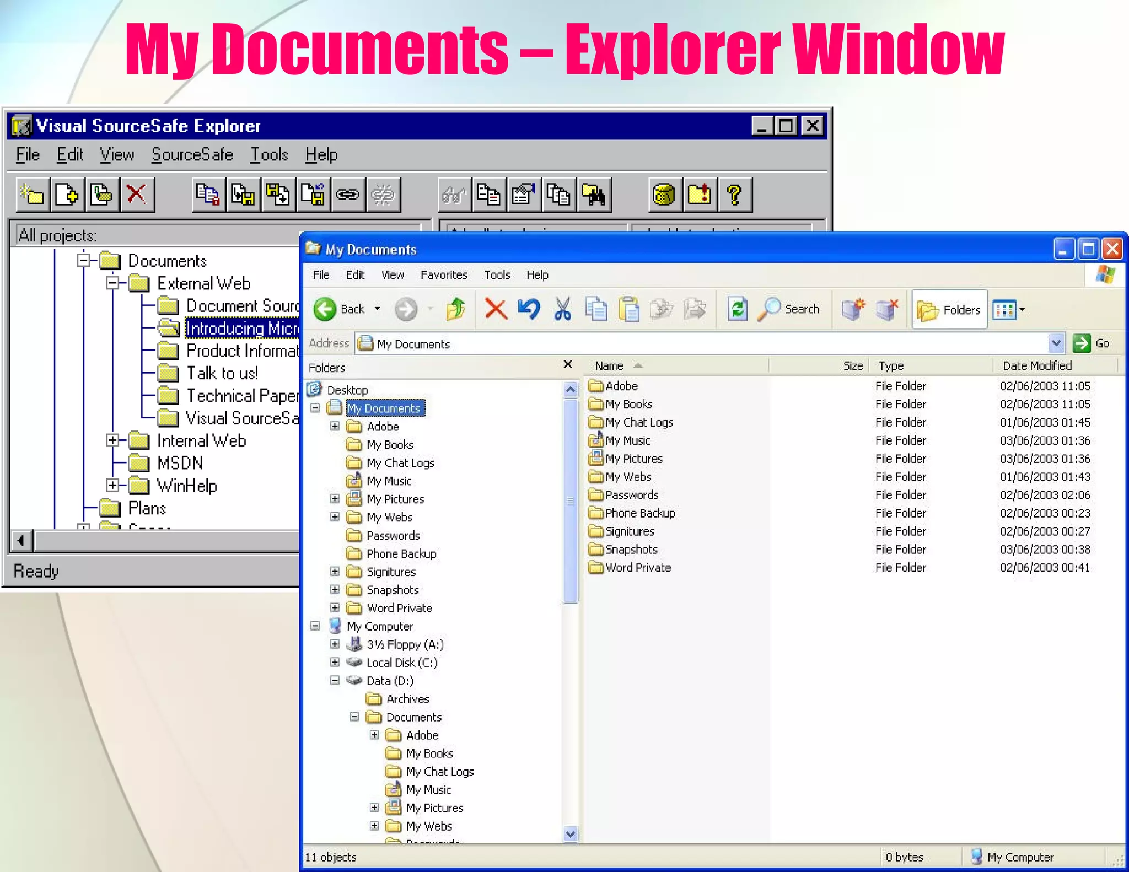The width and height of the screenshot is (1129, 872).
Task: Click the Search button in My Documents toolbar
Action: (x=789, y=309)
